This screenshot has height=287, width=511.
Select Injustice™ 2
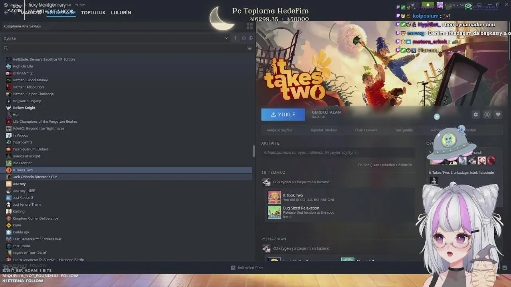click(x=22, y=142)
